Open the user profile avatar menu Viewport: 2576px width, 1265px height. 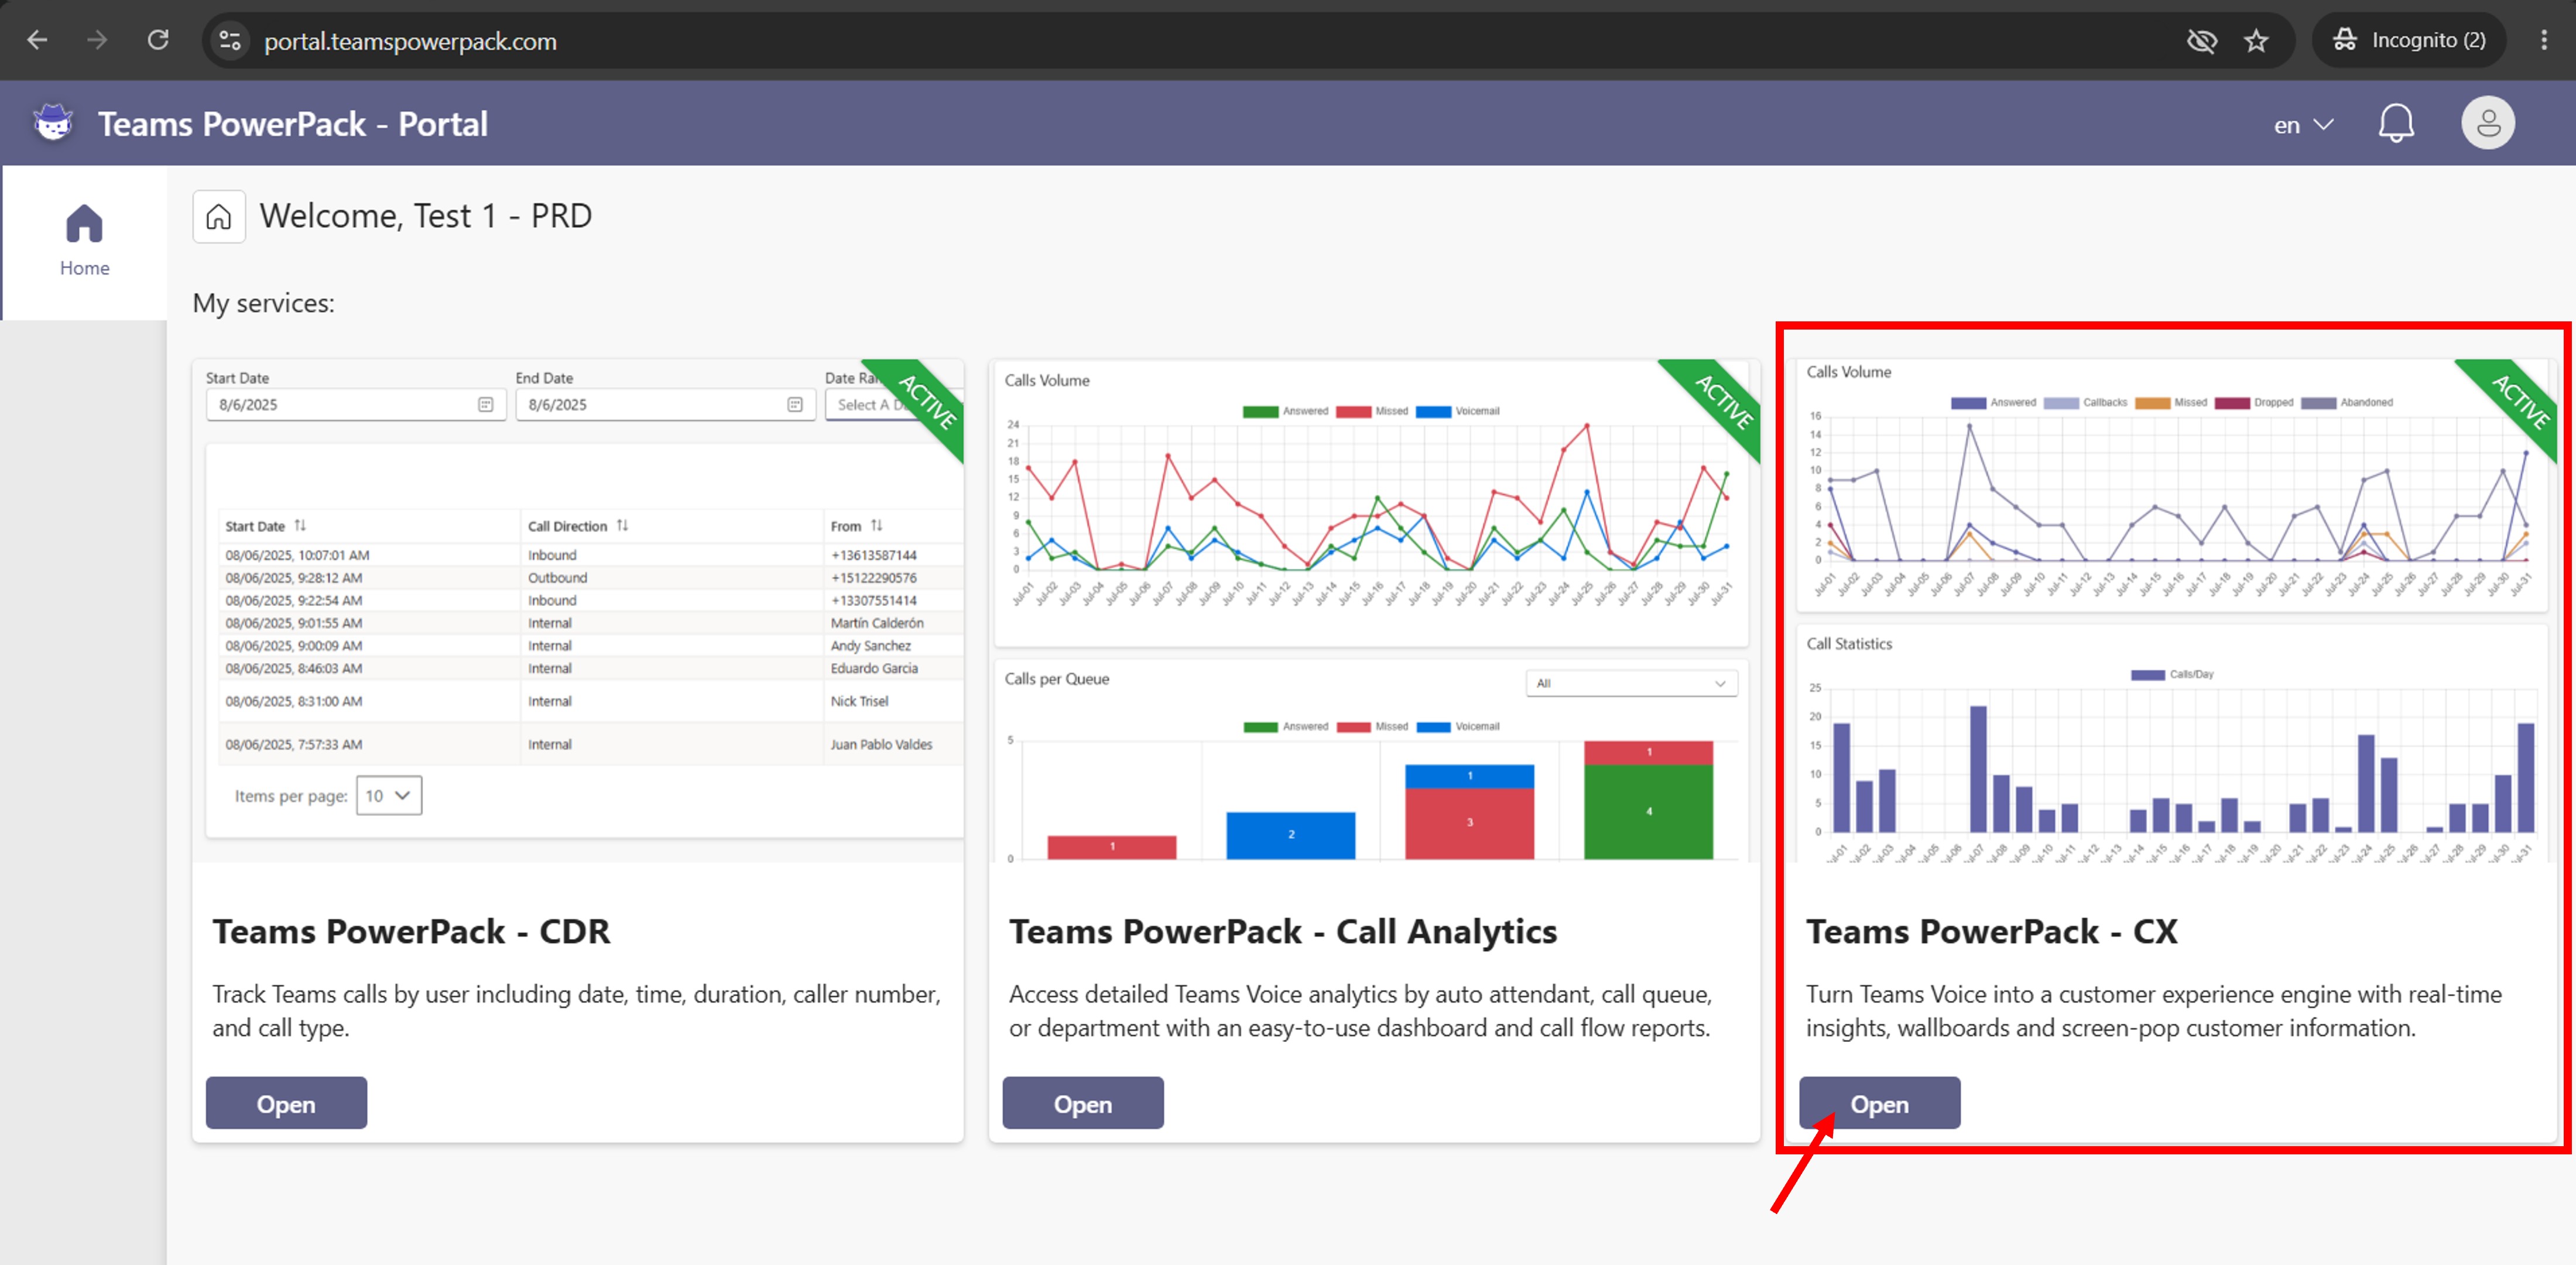point(2487,123)
